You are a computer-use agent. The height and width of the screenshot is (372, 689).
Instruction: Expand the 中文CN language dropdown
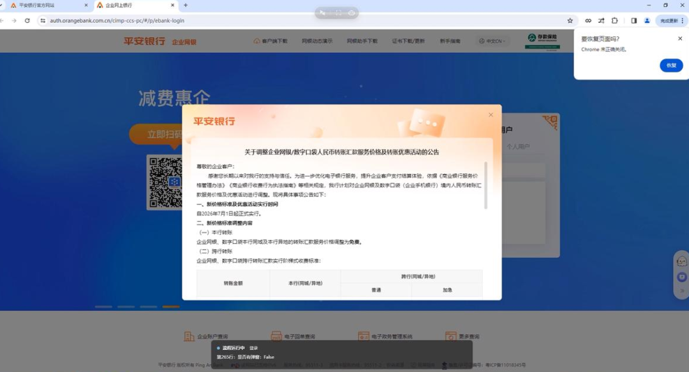(492, 41)
